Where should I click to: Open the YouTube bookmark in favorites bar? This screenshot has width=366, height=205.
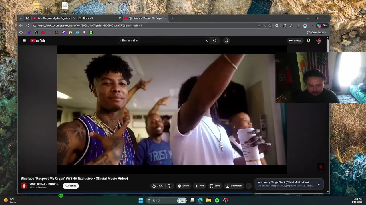click(x=43, y=32)
